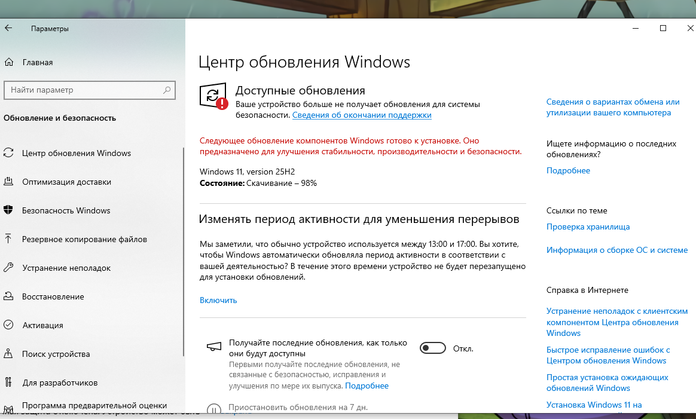The height and width of the screenshot is (419, 696).
Task: Click Приостановить обновления на 7 дн.
Action: [298, 408]
